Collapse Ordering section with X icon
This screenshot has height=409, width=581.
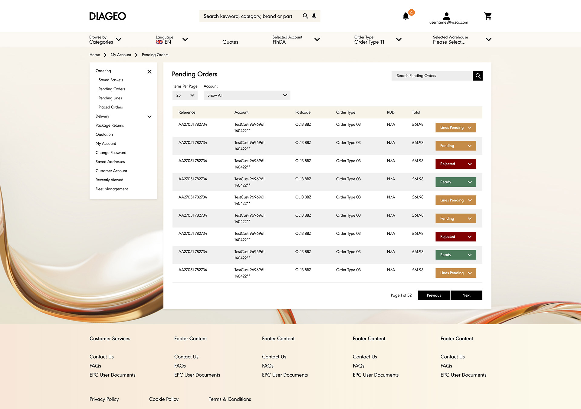149,72
